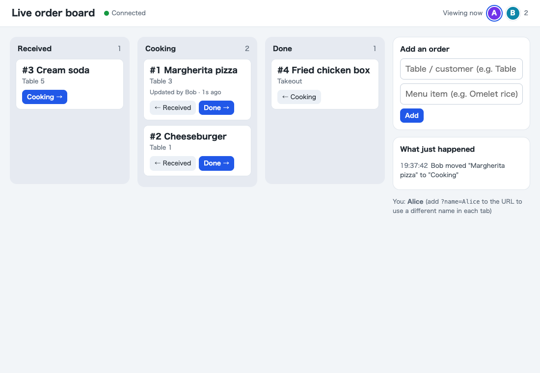Viewport: 540px width, 373px height.
Task: Click the "#1 Margherita pizza" order title
Action: pyautogui.click(x=193, y=70)
